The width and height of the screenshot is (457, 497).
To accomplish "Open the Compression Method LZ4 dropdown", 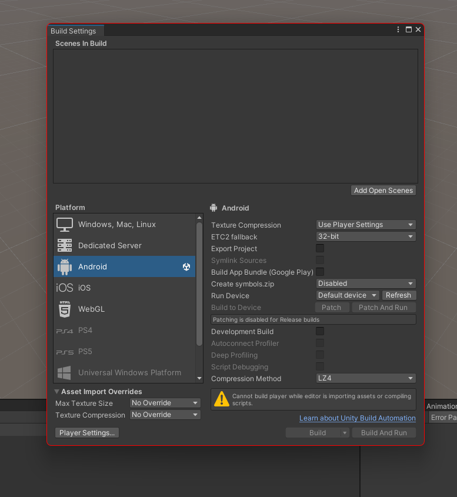I will point(366,378).
